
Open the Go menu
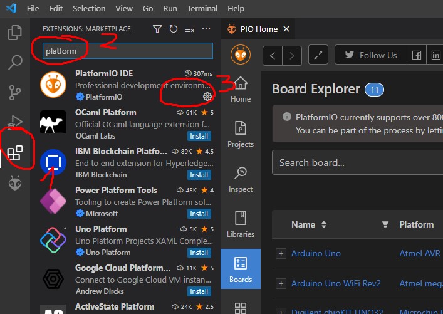pyautogui.click(x=148, y=9)
